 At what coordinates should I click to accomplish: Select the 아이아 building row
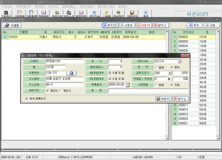tap(83, 37)
